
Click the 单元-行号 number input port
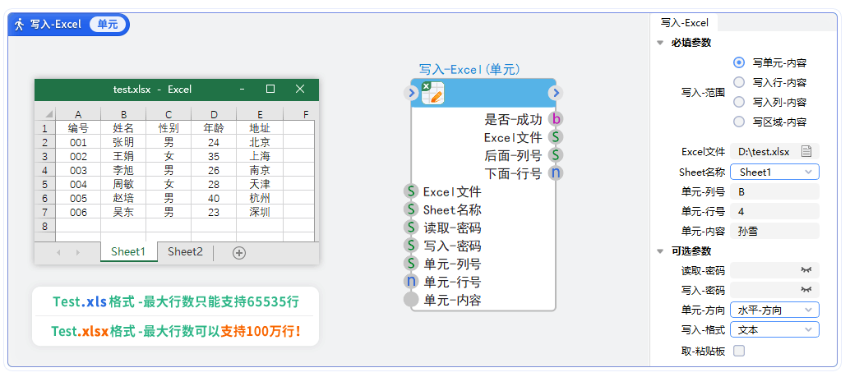click(411, 282)
